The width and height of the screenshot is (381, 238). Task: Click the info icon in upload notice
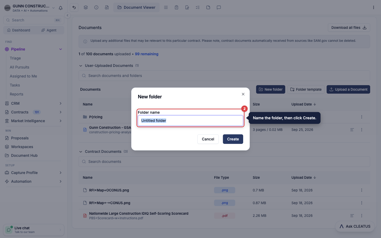tap(85, 42)
